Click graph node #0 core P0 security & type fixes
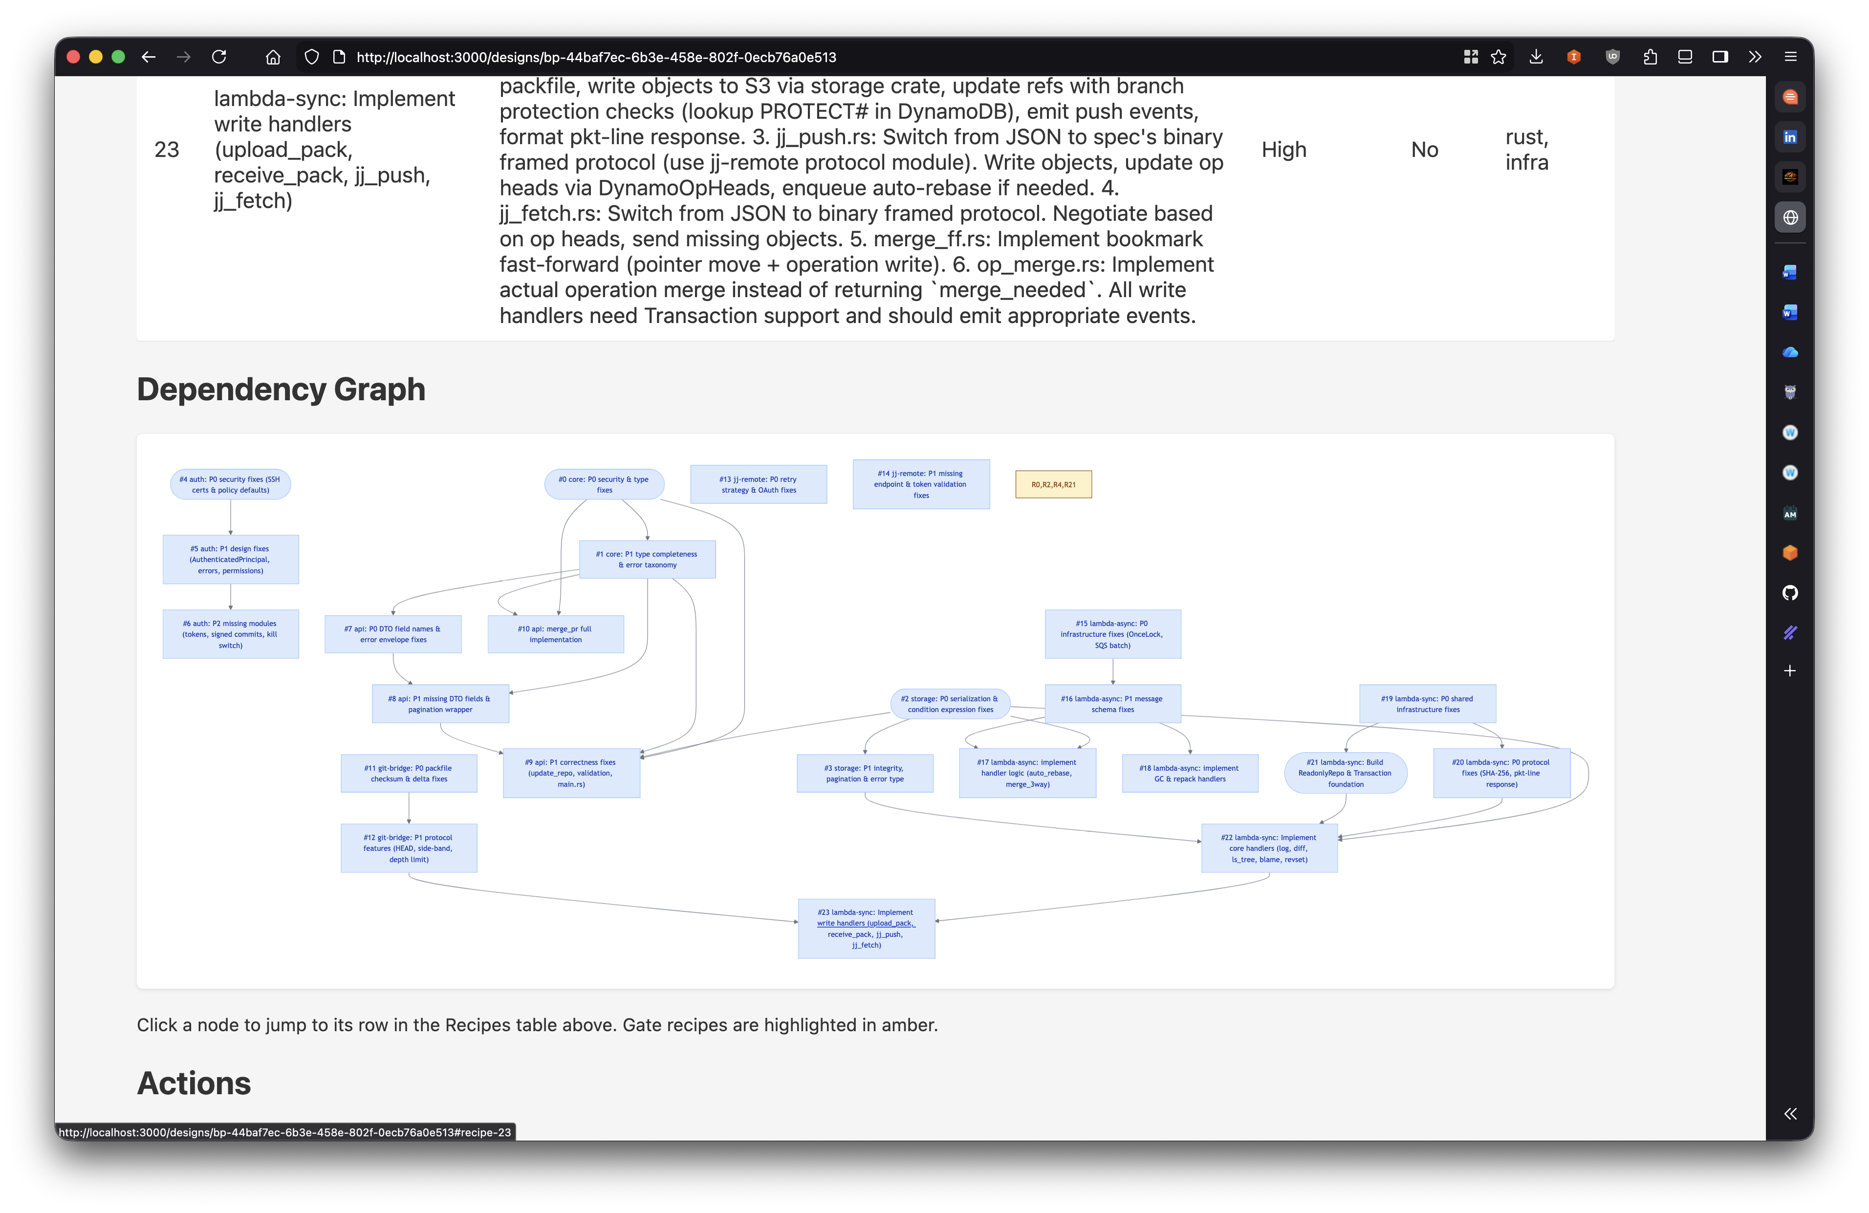Viewport: 1869px width, 1213px height. click(604, 484)
